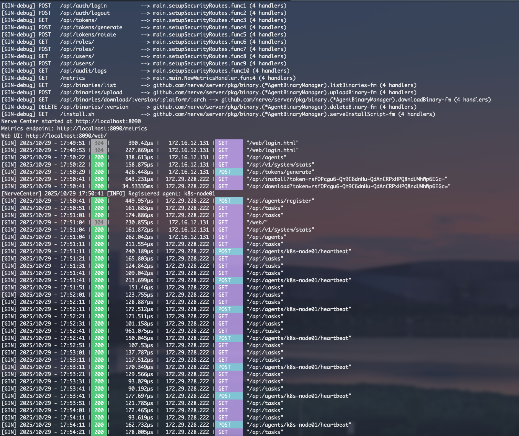Select the 'listBinaries-fm' handler text

[353, 85]
